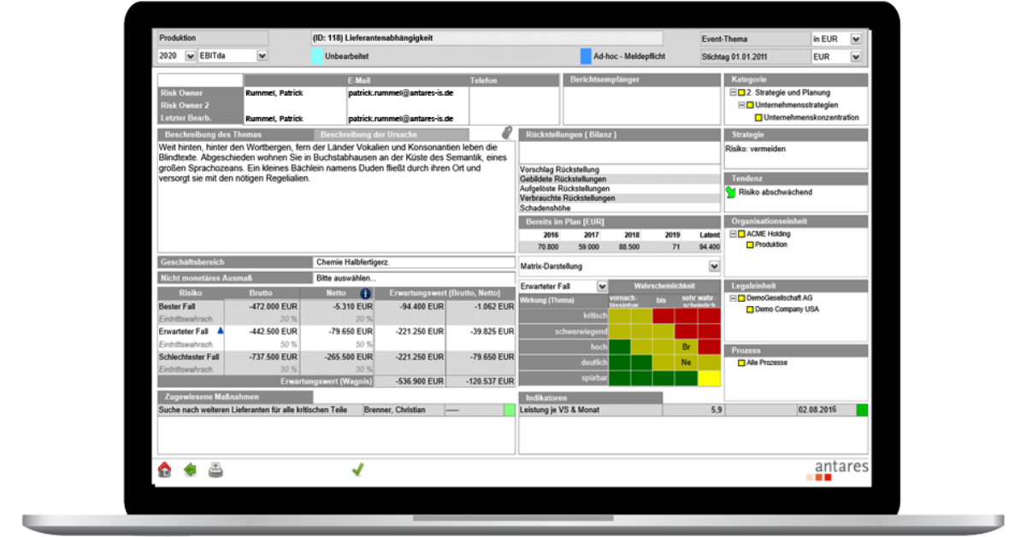Click the Leistung je VS & Monat indicator
The image size is (1026, 537).
591,410
